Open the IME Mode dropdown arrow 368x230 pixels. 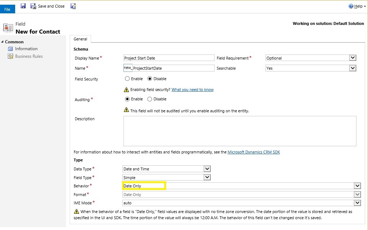tap(357, 203)
